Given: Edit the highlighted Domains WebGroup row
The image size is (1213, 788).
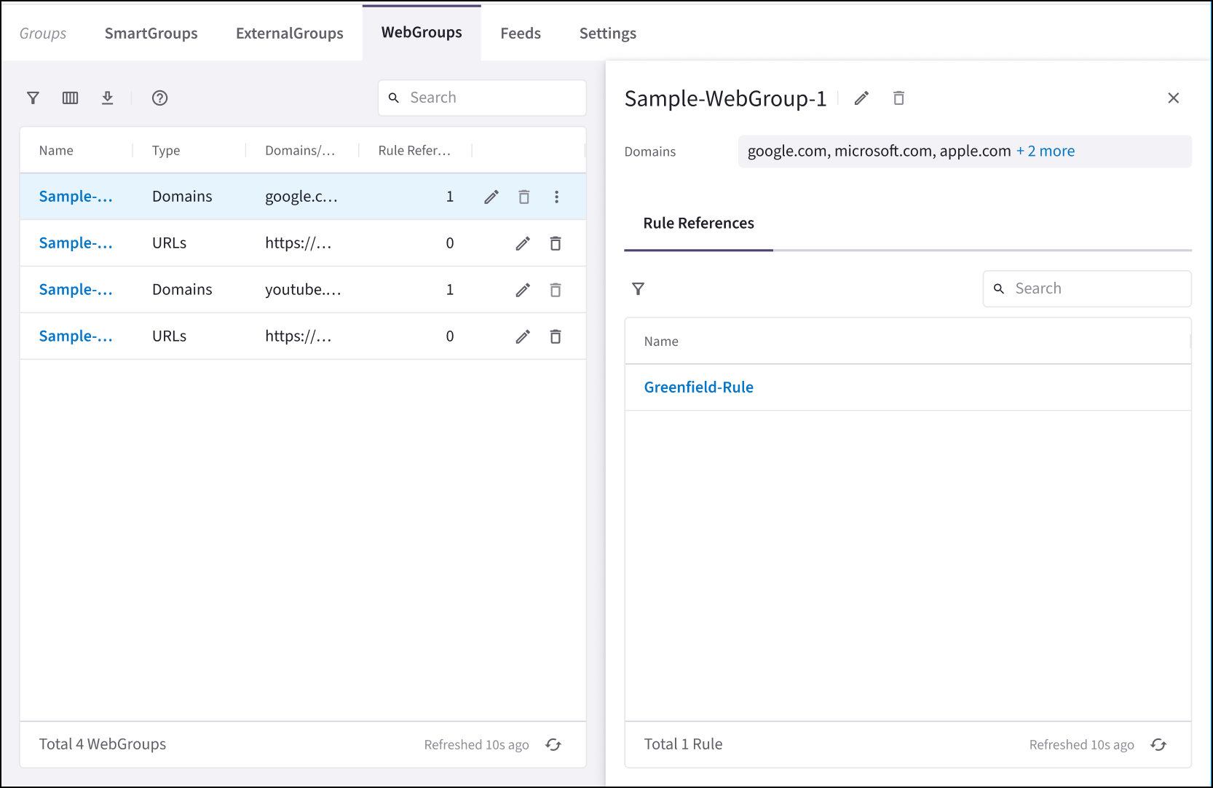Looking at the screenshot, I should pos(491,196).
